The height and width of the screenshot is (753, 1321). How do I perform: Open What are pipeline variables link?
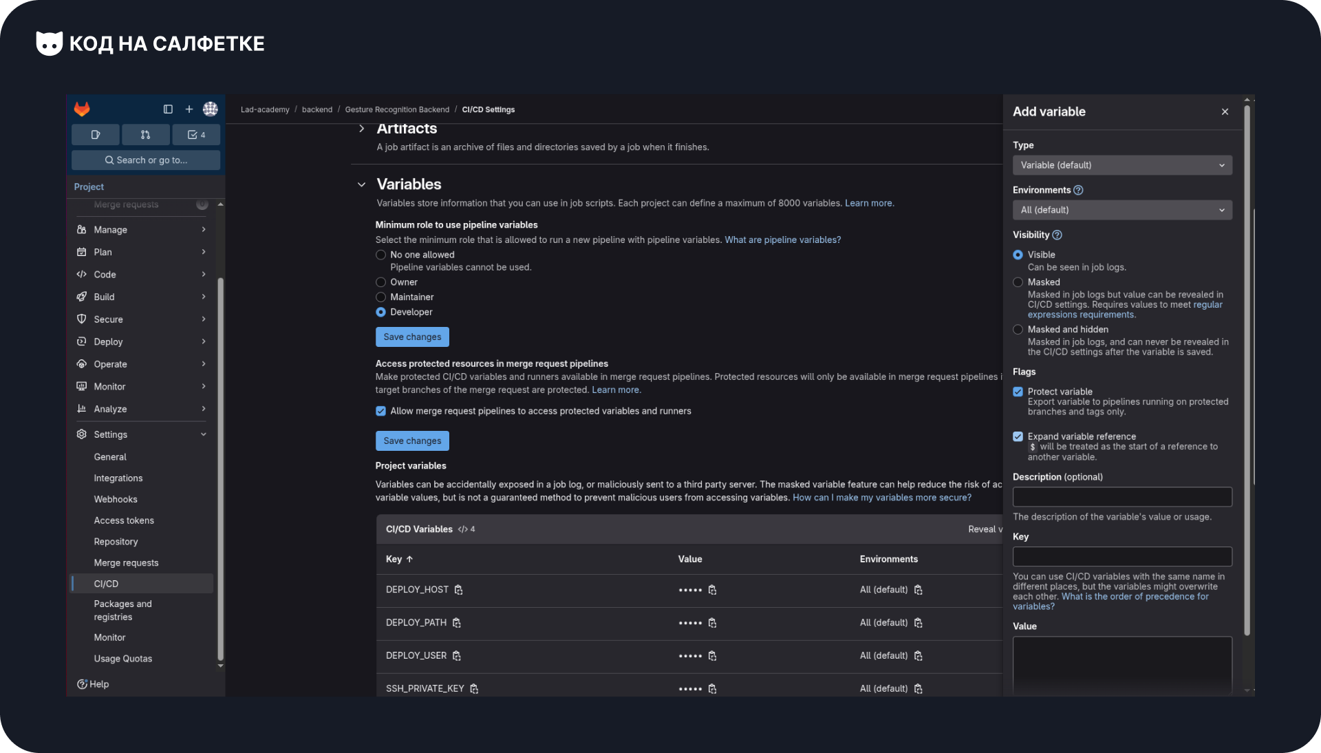pos(782,240)
